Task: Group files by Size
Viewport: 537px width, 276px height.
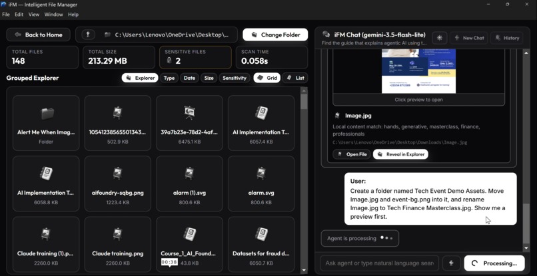Action: pos(209,78)
